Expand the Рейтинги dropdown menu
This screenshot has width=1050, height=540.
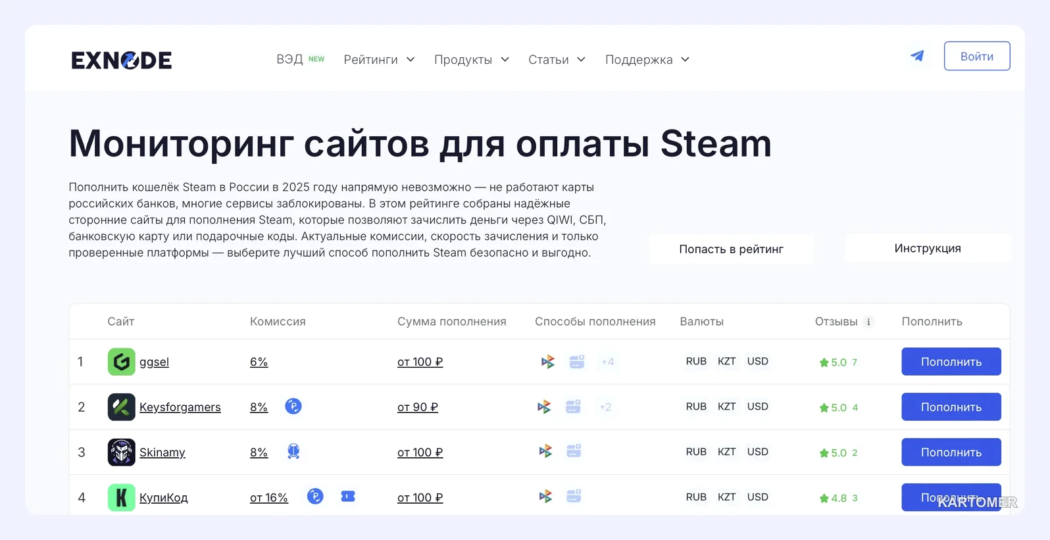pyautogui.click(x=380, y=60)
